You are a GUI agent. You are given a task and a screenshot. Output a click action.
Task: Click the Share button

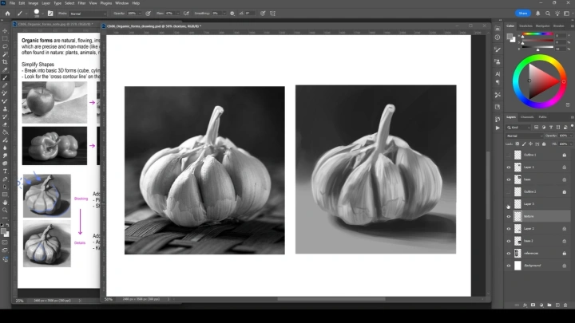tap(524, 13)
